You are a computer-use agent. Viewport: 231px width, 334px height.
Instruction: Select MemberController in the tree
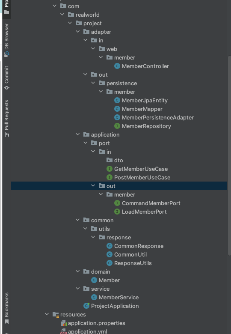tap(145, 66)
